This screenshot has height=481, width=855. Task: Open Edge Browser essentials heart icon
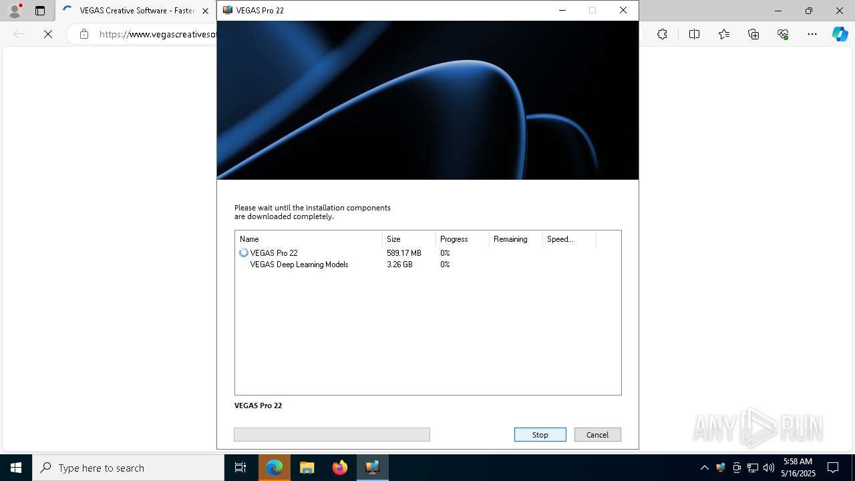(783, 34)
